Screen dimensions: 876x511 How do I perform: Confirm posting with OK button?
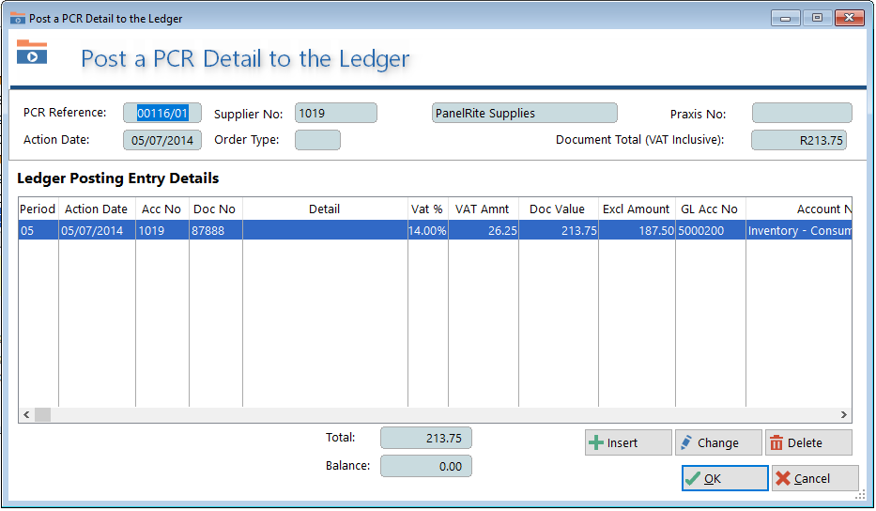725,478
